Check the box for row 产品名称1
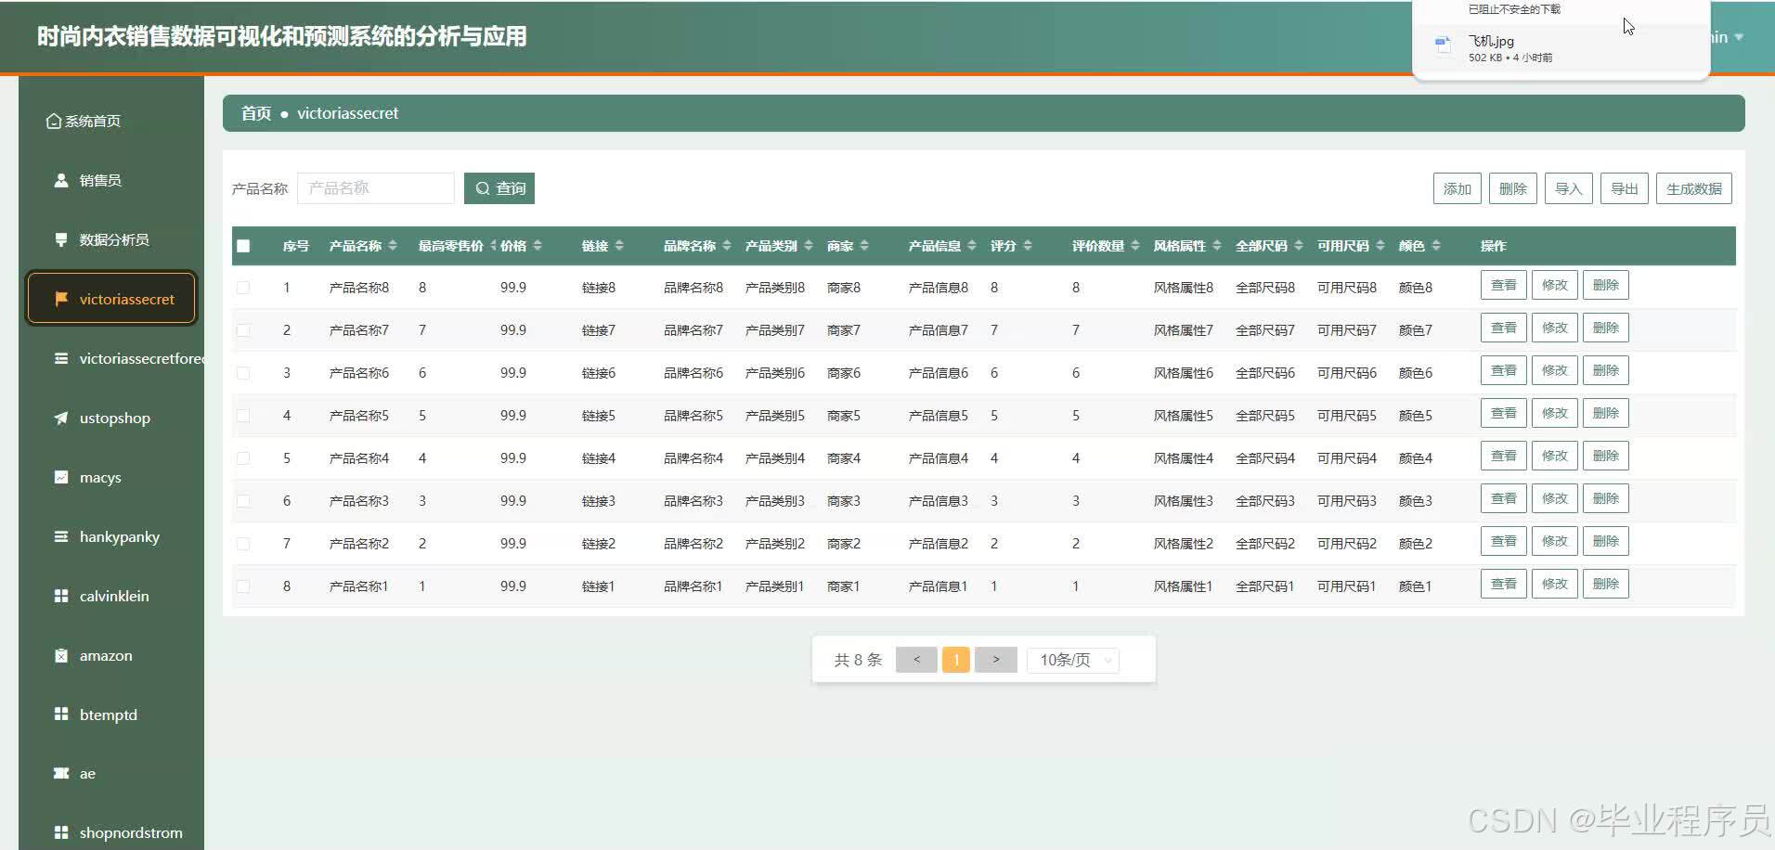1775x850 pixels. [x=243, y=586]
